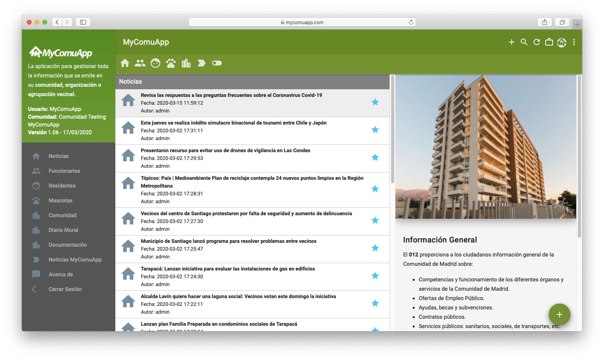Toggle the switch icon in green toolbar
This screenshot has height=360, width=604.
coord(217,63)
